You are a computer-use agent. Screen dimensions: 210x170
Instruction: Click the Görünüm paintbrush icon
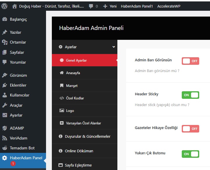[5, 75]
